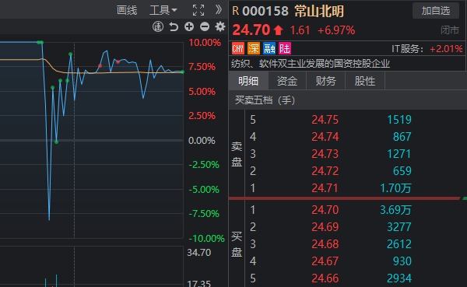The image size is (467, 287).
Task: Select the 画线 drawing option
Action: coord(127,10)
